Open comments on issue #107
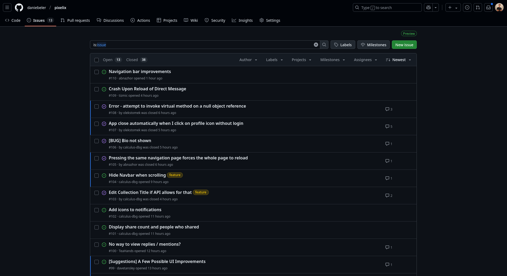This screenshot has height=276, width=507. (389, 126)
